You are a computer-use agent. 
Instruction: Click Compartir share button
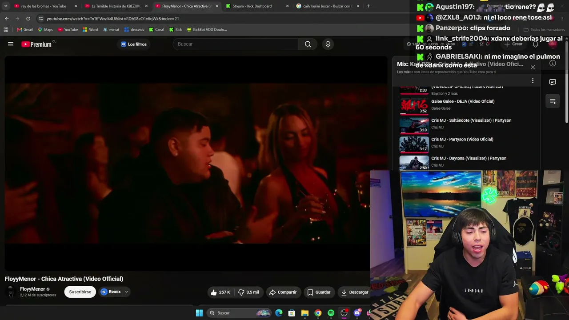pos(282,292)
